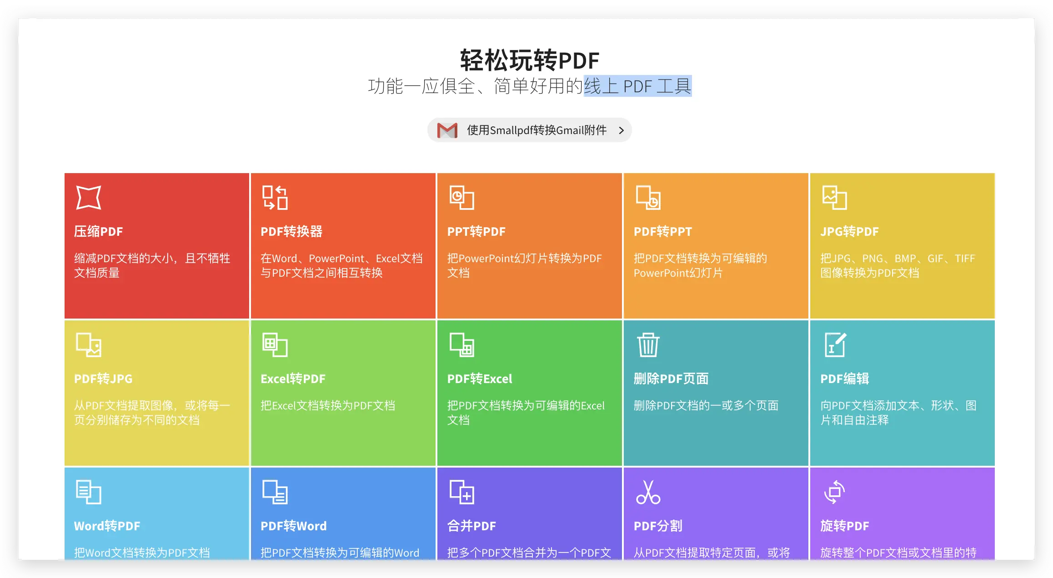Viewport: 1053px width, 578px height.
Task: Open the Excel转PDF title link
Action: (293, 379)
